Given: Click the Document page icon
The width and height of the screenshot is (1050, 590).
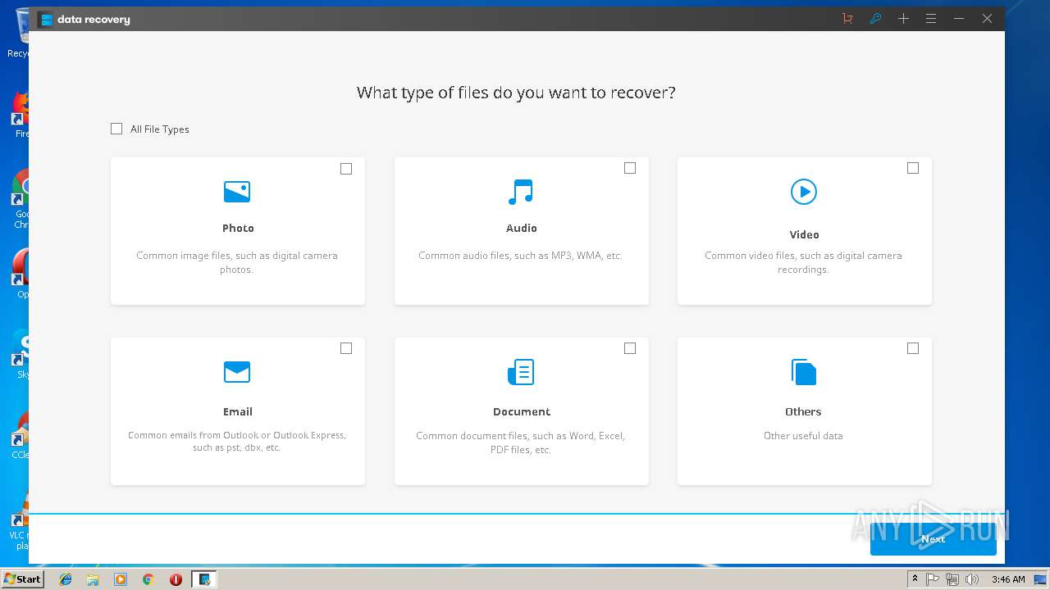Looking at the screenshot, I should pos(521,372).
